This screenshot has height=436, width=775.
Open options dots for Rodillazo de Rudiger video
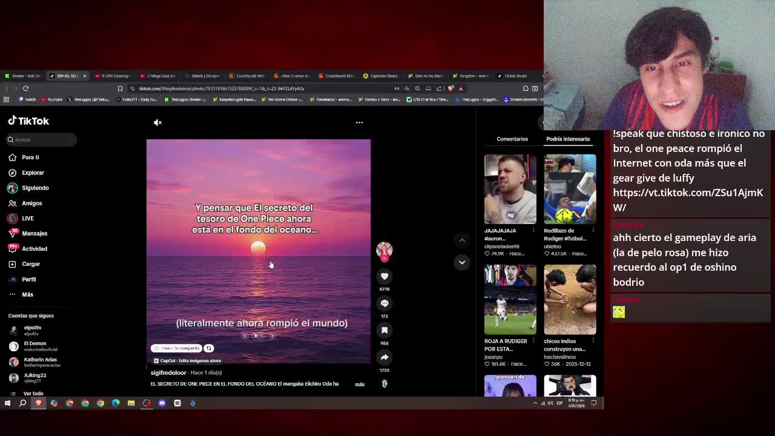point(593,230)
